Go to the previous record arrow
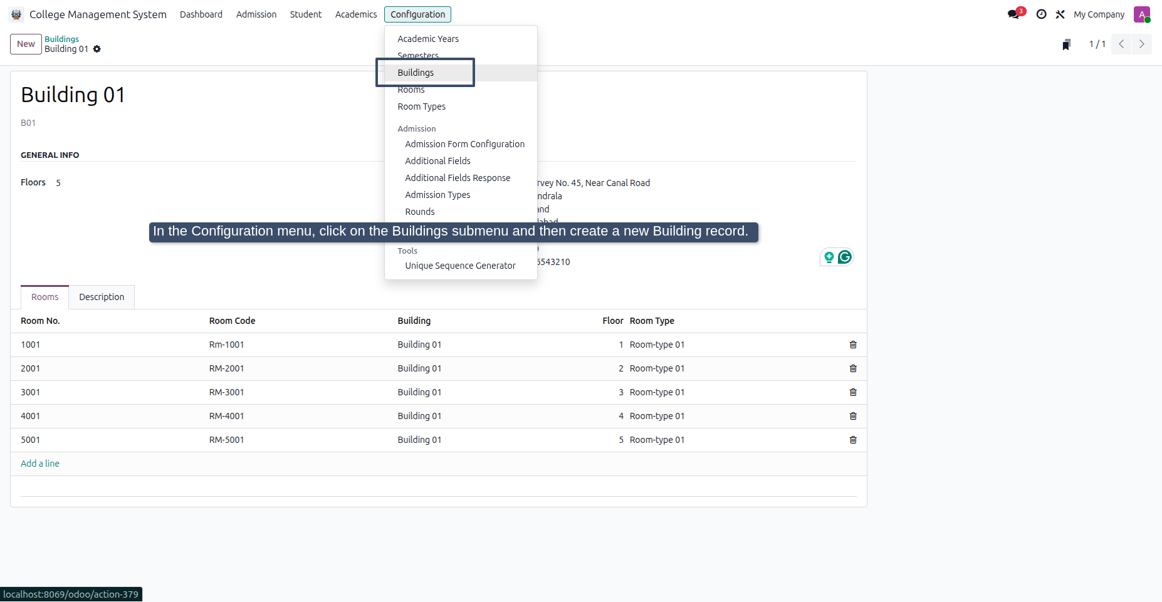Screen dimensions: 1162x602 point(1121,44)
